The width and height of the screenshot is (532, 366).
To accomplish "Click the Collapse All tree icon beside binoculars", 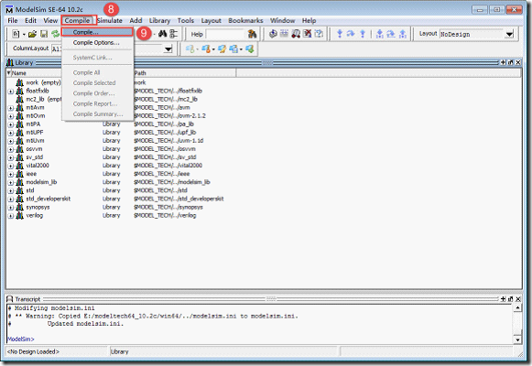I will (173, 34).
